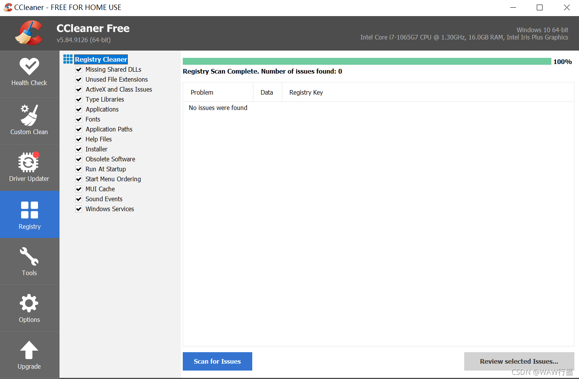Select the Registry grid icon in sidebar
The width and height of the screenshot is (579, 379).
tap(30, 210)
